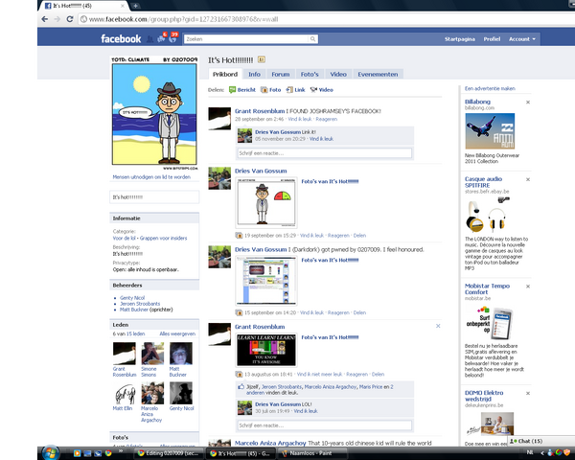Click the Windows Start orb
575x460 pixels.
coord(51,452)
